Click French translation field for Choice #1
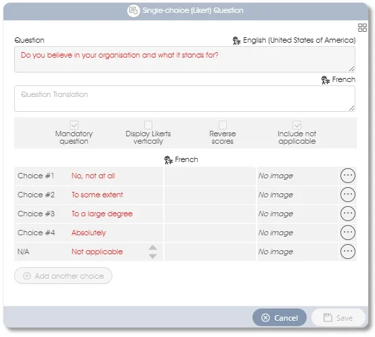Image resolution: width=375 pixels, height=337 pixels. click(210, 176)
